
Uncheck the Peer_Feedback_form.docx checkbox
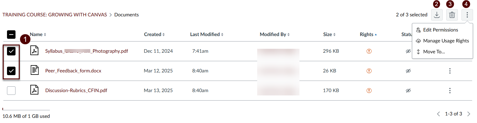coord(11,71)
